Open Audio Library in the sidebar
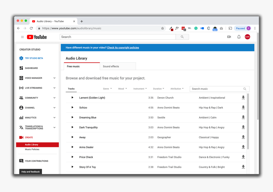This screenshot has height=192, width=273. click(37, 144)
